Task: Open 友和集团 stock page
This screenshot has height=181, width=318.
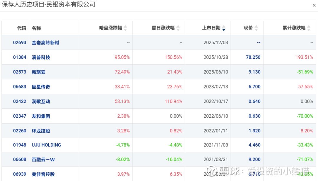Action: click(x=41, y=116)
